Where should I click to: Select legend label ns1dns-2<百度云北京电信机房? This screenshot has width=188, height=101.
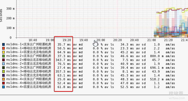pyautogui.click(x=29, y=64)
